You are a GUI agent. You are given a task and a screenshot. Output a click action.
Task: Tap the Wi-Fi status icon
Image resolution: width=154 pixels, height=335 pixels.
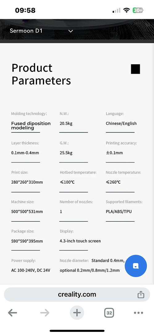coord(127,10)
